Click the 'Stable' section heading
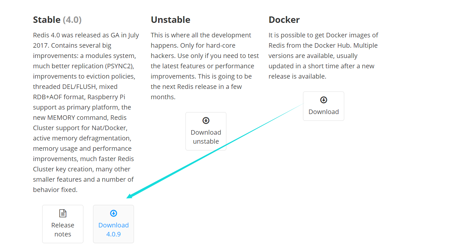Image resolution: width=455 pixels, height=249 pixels. pos(47,20)
